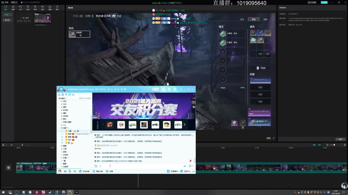Click the user profile icon above channel list
The width and height of the screenshot is (348, 195).
(59, 95)
